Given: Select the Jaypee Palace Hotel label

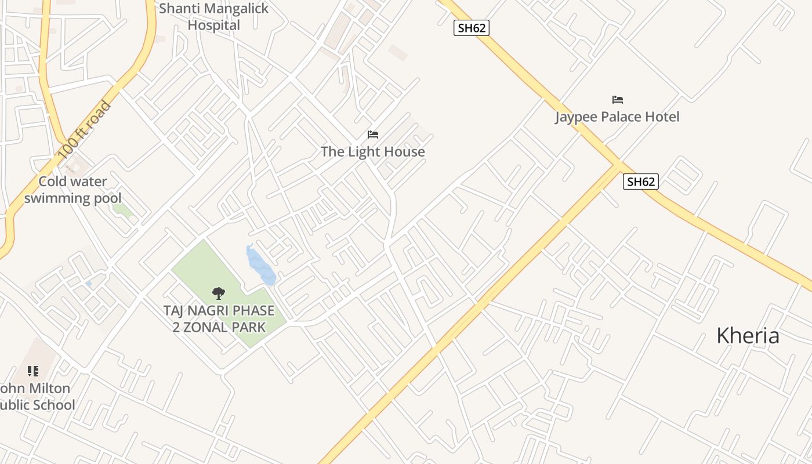Looking at the screenshot, I should 617,117.
